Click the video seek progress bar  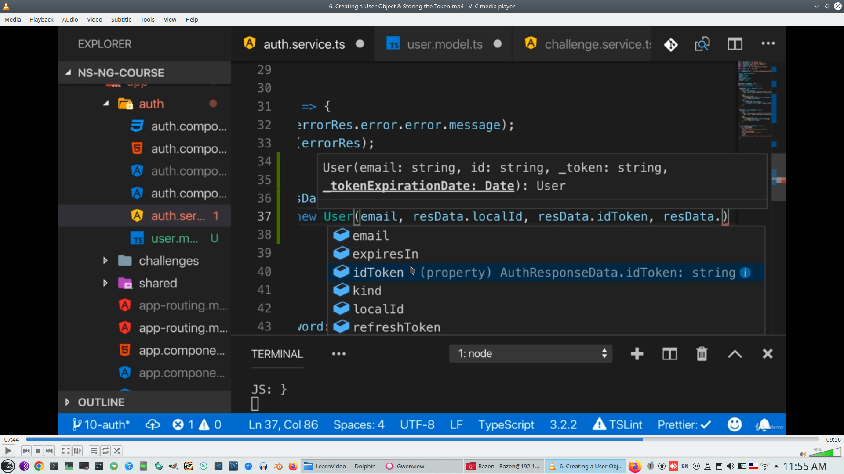(x=422, y=439)
